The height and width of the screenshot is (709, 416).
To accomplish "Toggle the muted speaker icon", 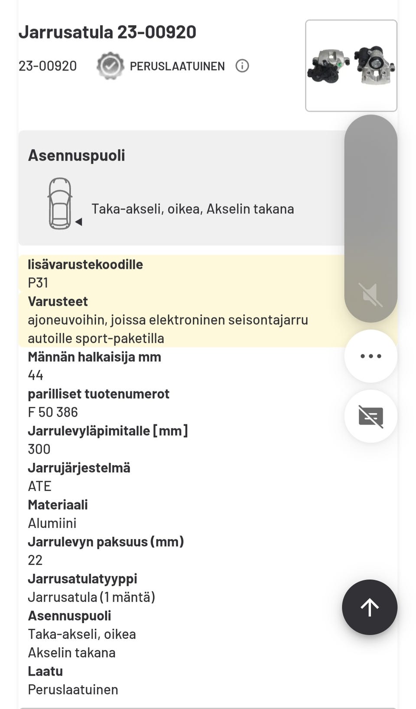I will coord(370,296).
